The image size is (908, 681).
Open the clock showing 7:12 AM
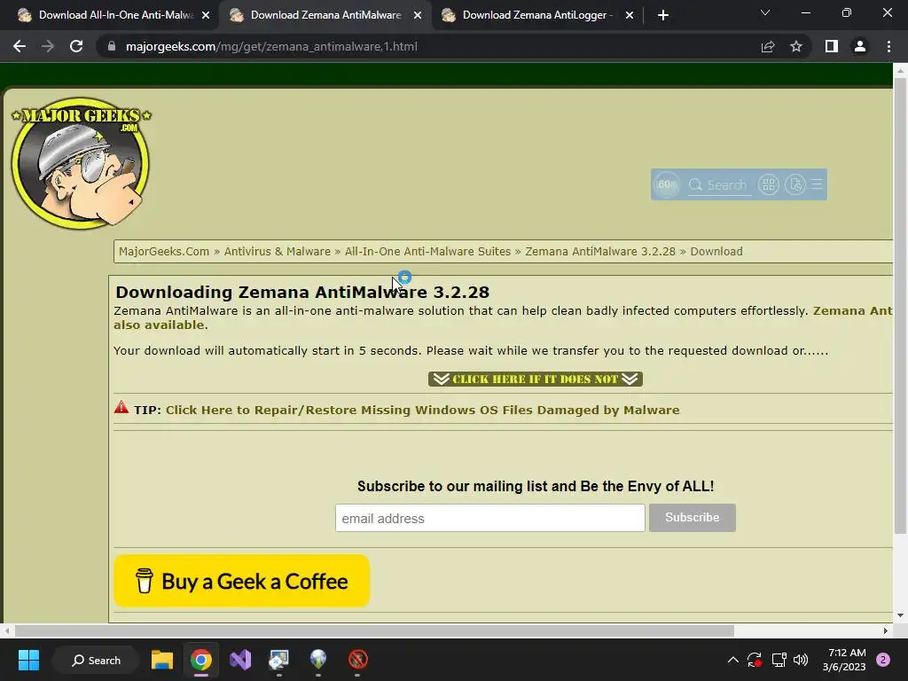[844, 660]
